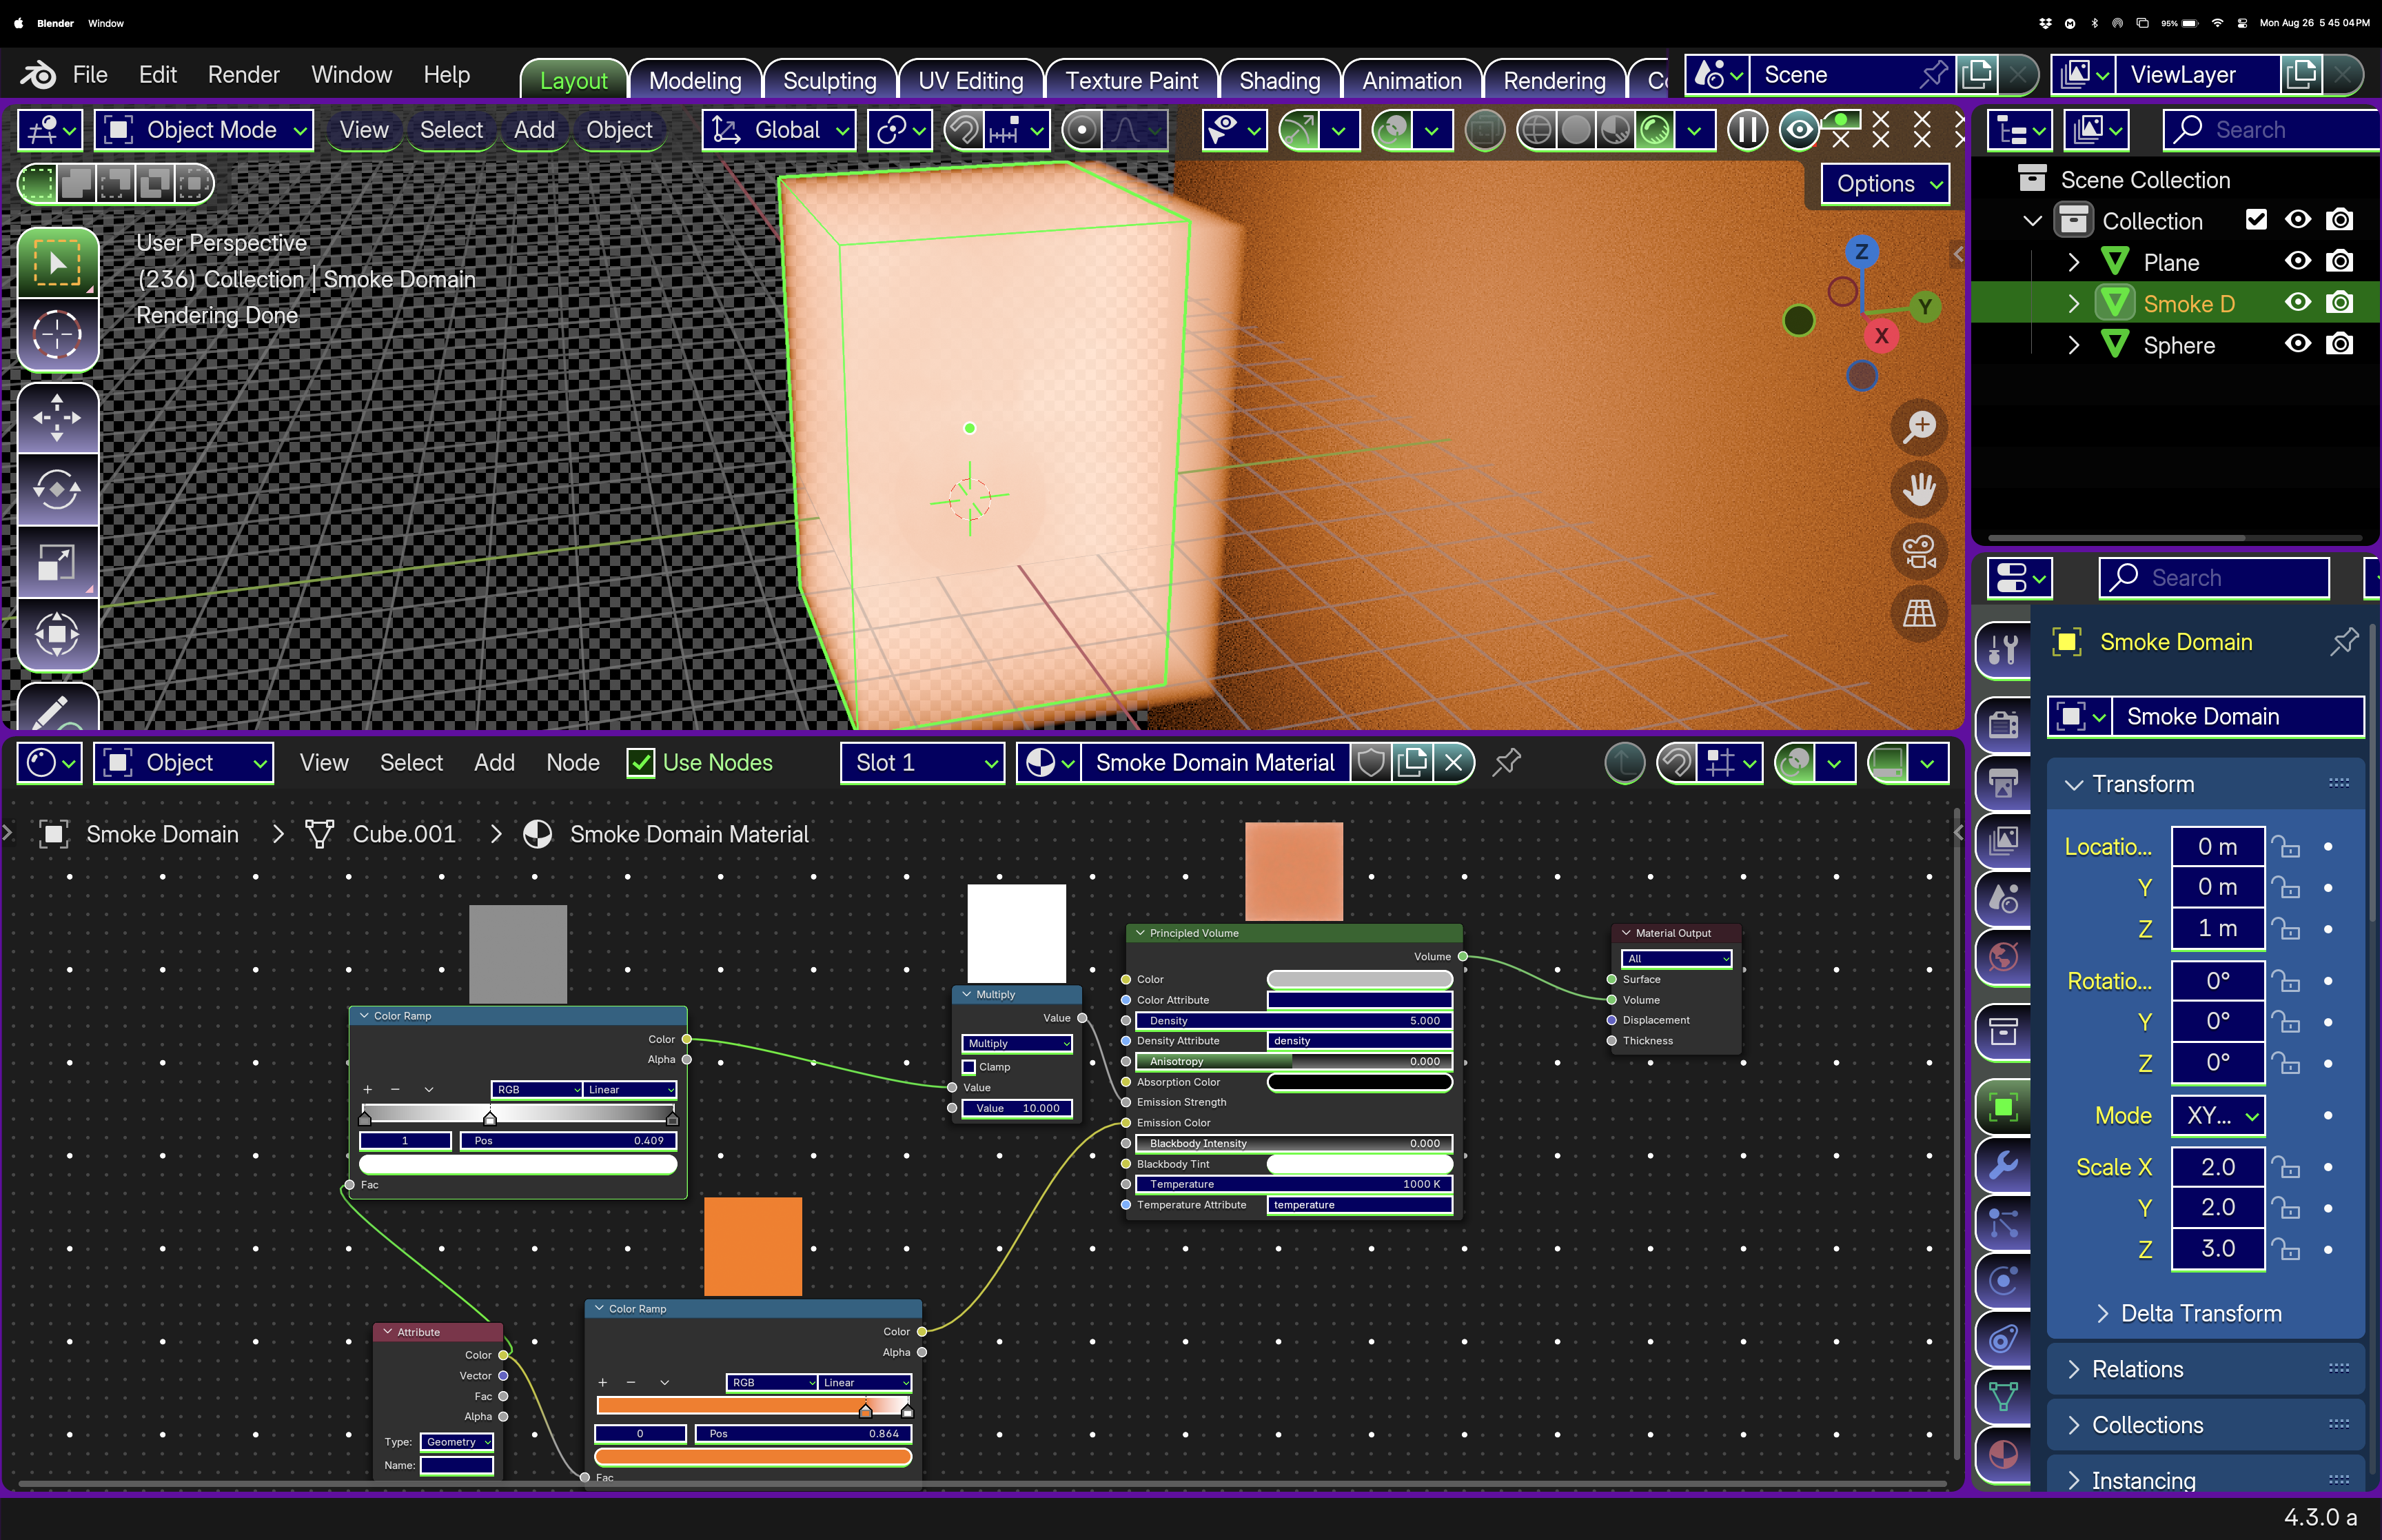
Task: Disable Sphere in renders camera icon
Action: tap(2339, 345)
